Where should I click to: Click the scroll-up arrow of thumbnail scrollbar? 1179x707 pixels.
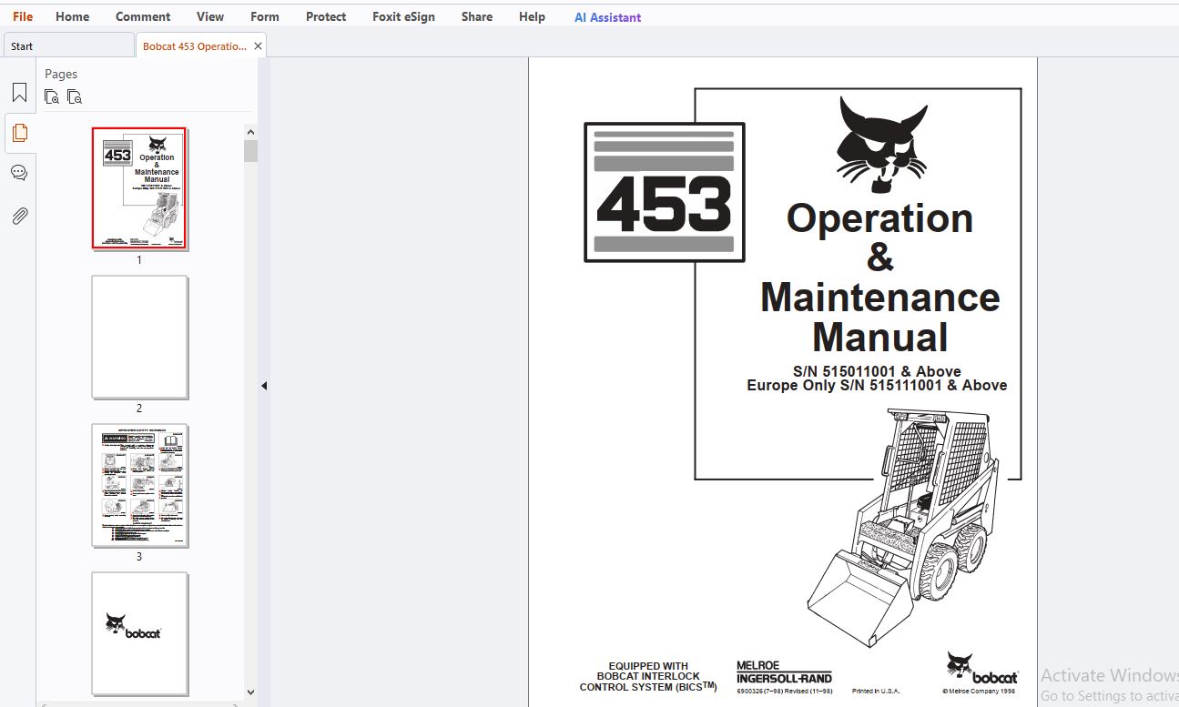[250, 132]
